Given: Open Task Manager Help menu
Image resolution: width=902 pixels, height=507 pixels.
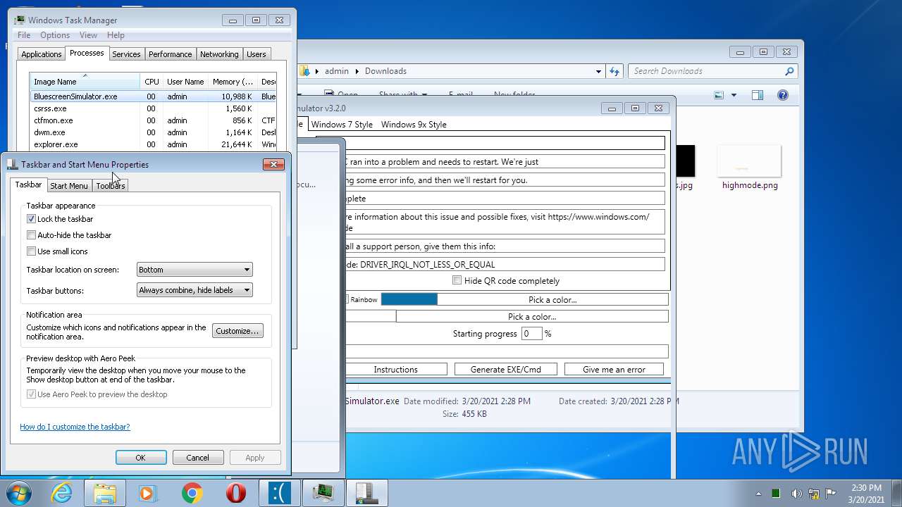Looking at the screenshot, I should coord(116,35).
